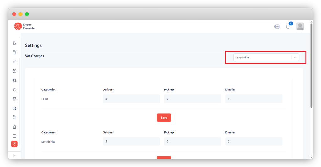
Task: Select the envelope icon in sidebar
Action: (x=14, y=99)
